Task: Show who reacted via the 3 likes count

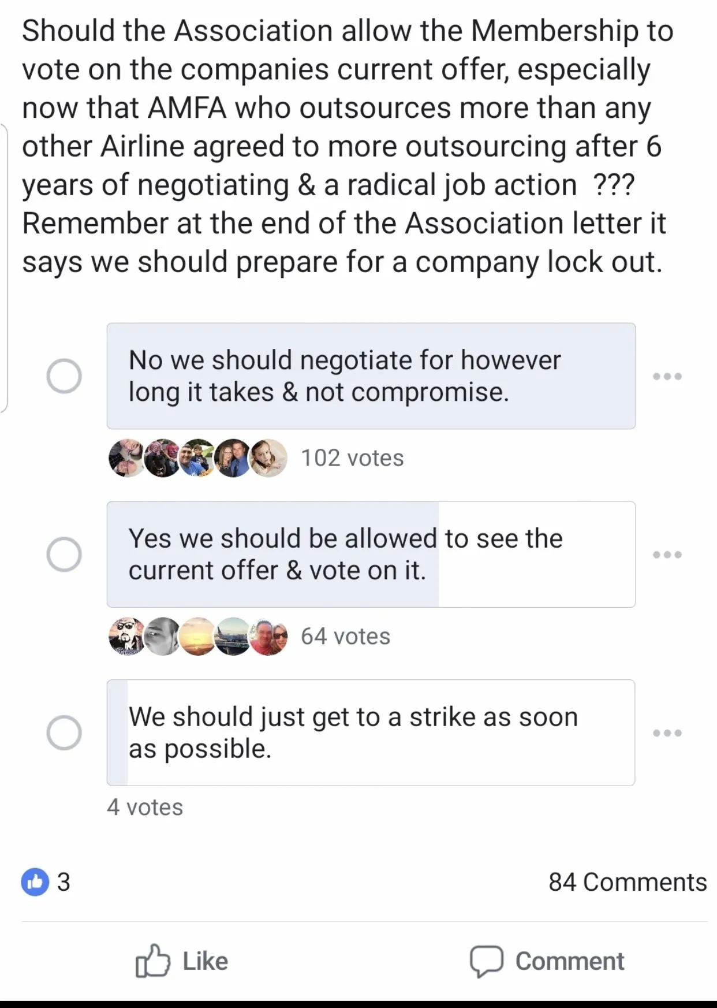Action: [64, 882]
